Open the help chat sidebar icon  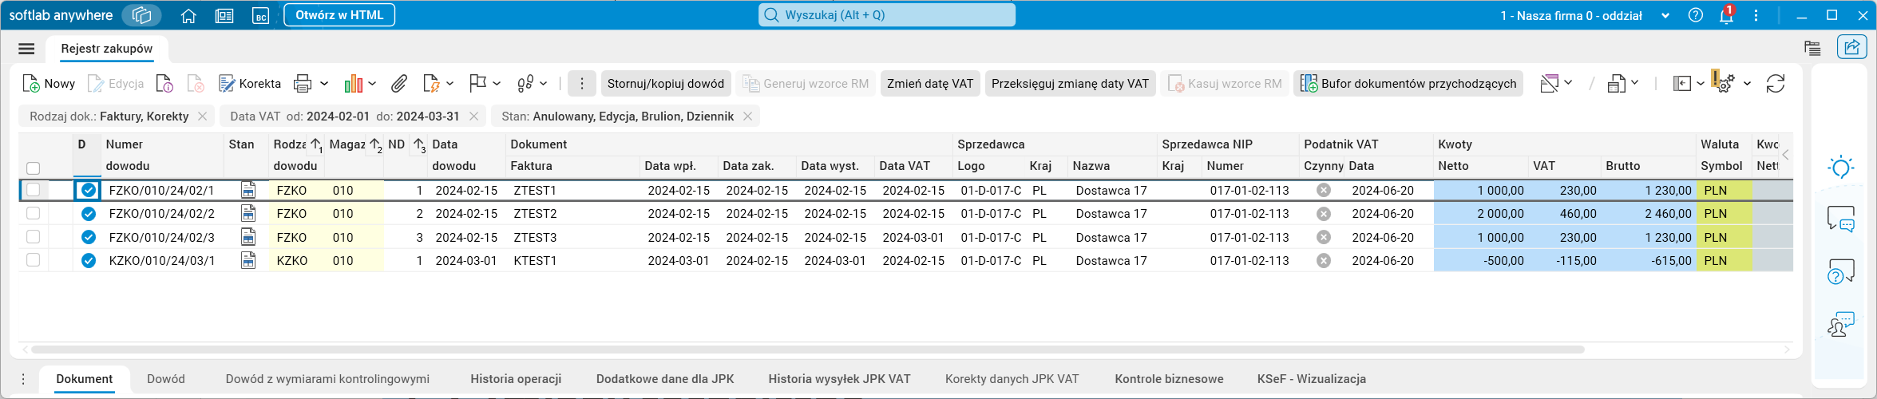1841,271
